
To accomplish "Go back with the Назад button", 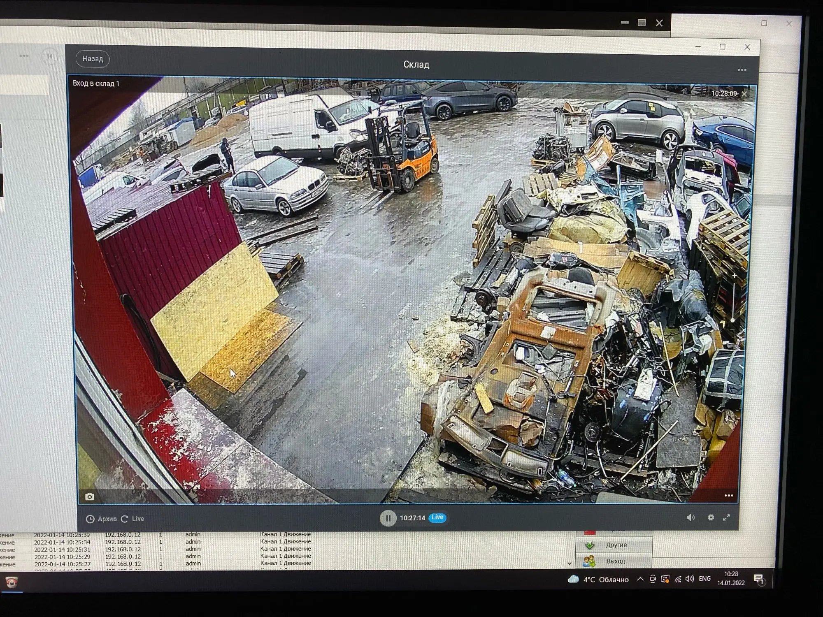I will pos(93,59).
